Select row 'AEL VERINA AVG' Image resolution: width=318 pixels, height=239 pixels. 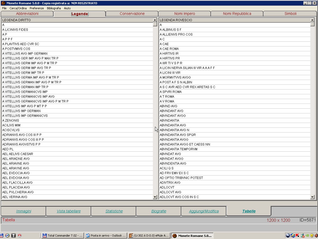tap(77, 197)
